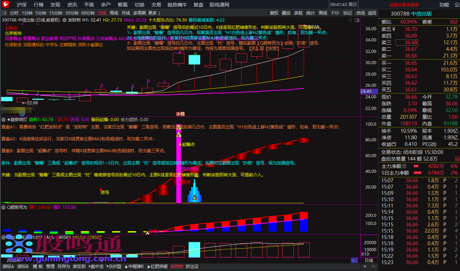This screenshot has width=460, height=271.
Task: Click -自选 to remove from watchlist
Action: pyautogui.click(x=360, y=13)
